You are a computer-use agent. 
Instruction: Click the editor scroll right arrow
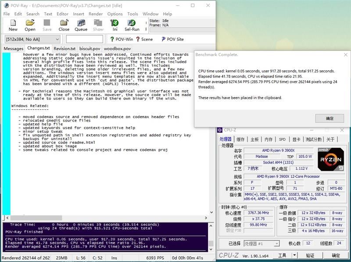tap(206, 218)
